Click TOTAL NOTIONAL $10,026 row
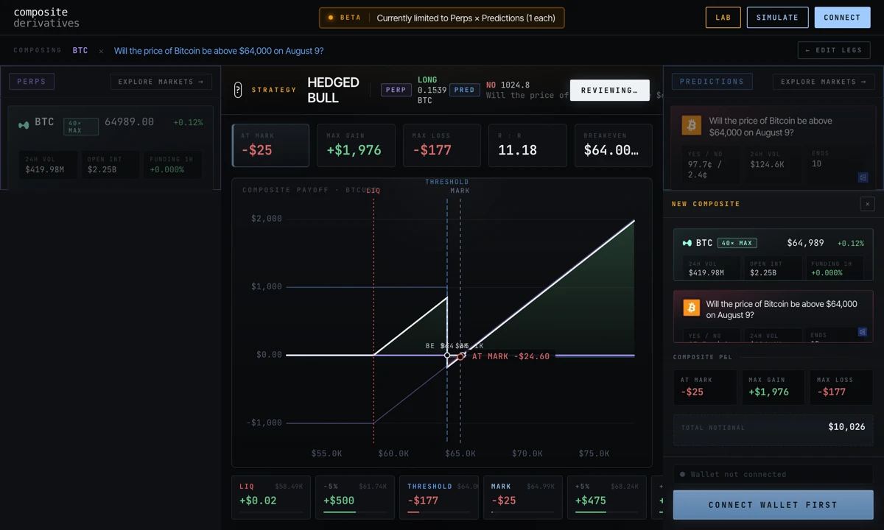 pyautogui.click(x=773, y=427)
